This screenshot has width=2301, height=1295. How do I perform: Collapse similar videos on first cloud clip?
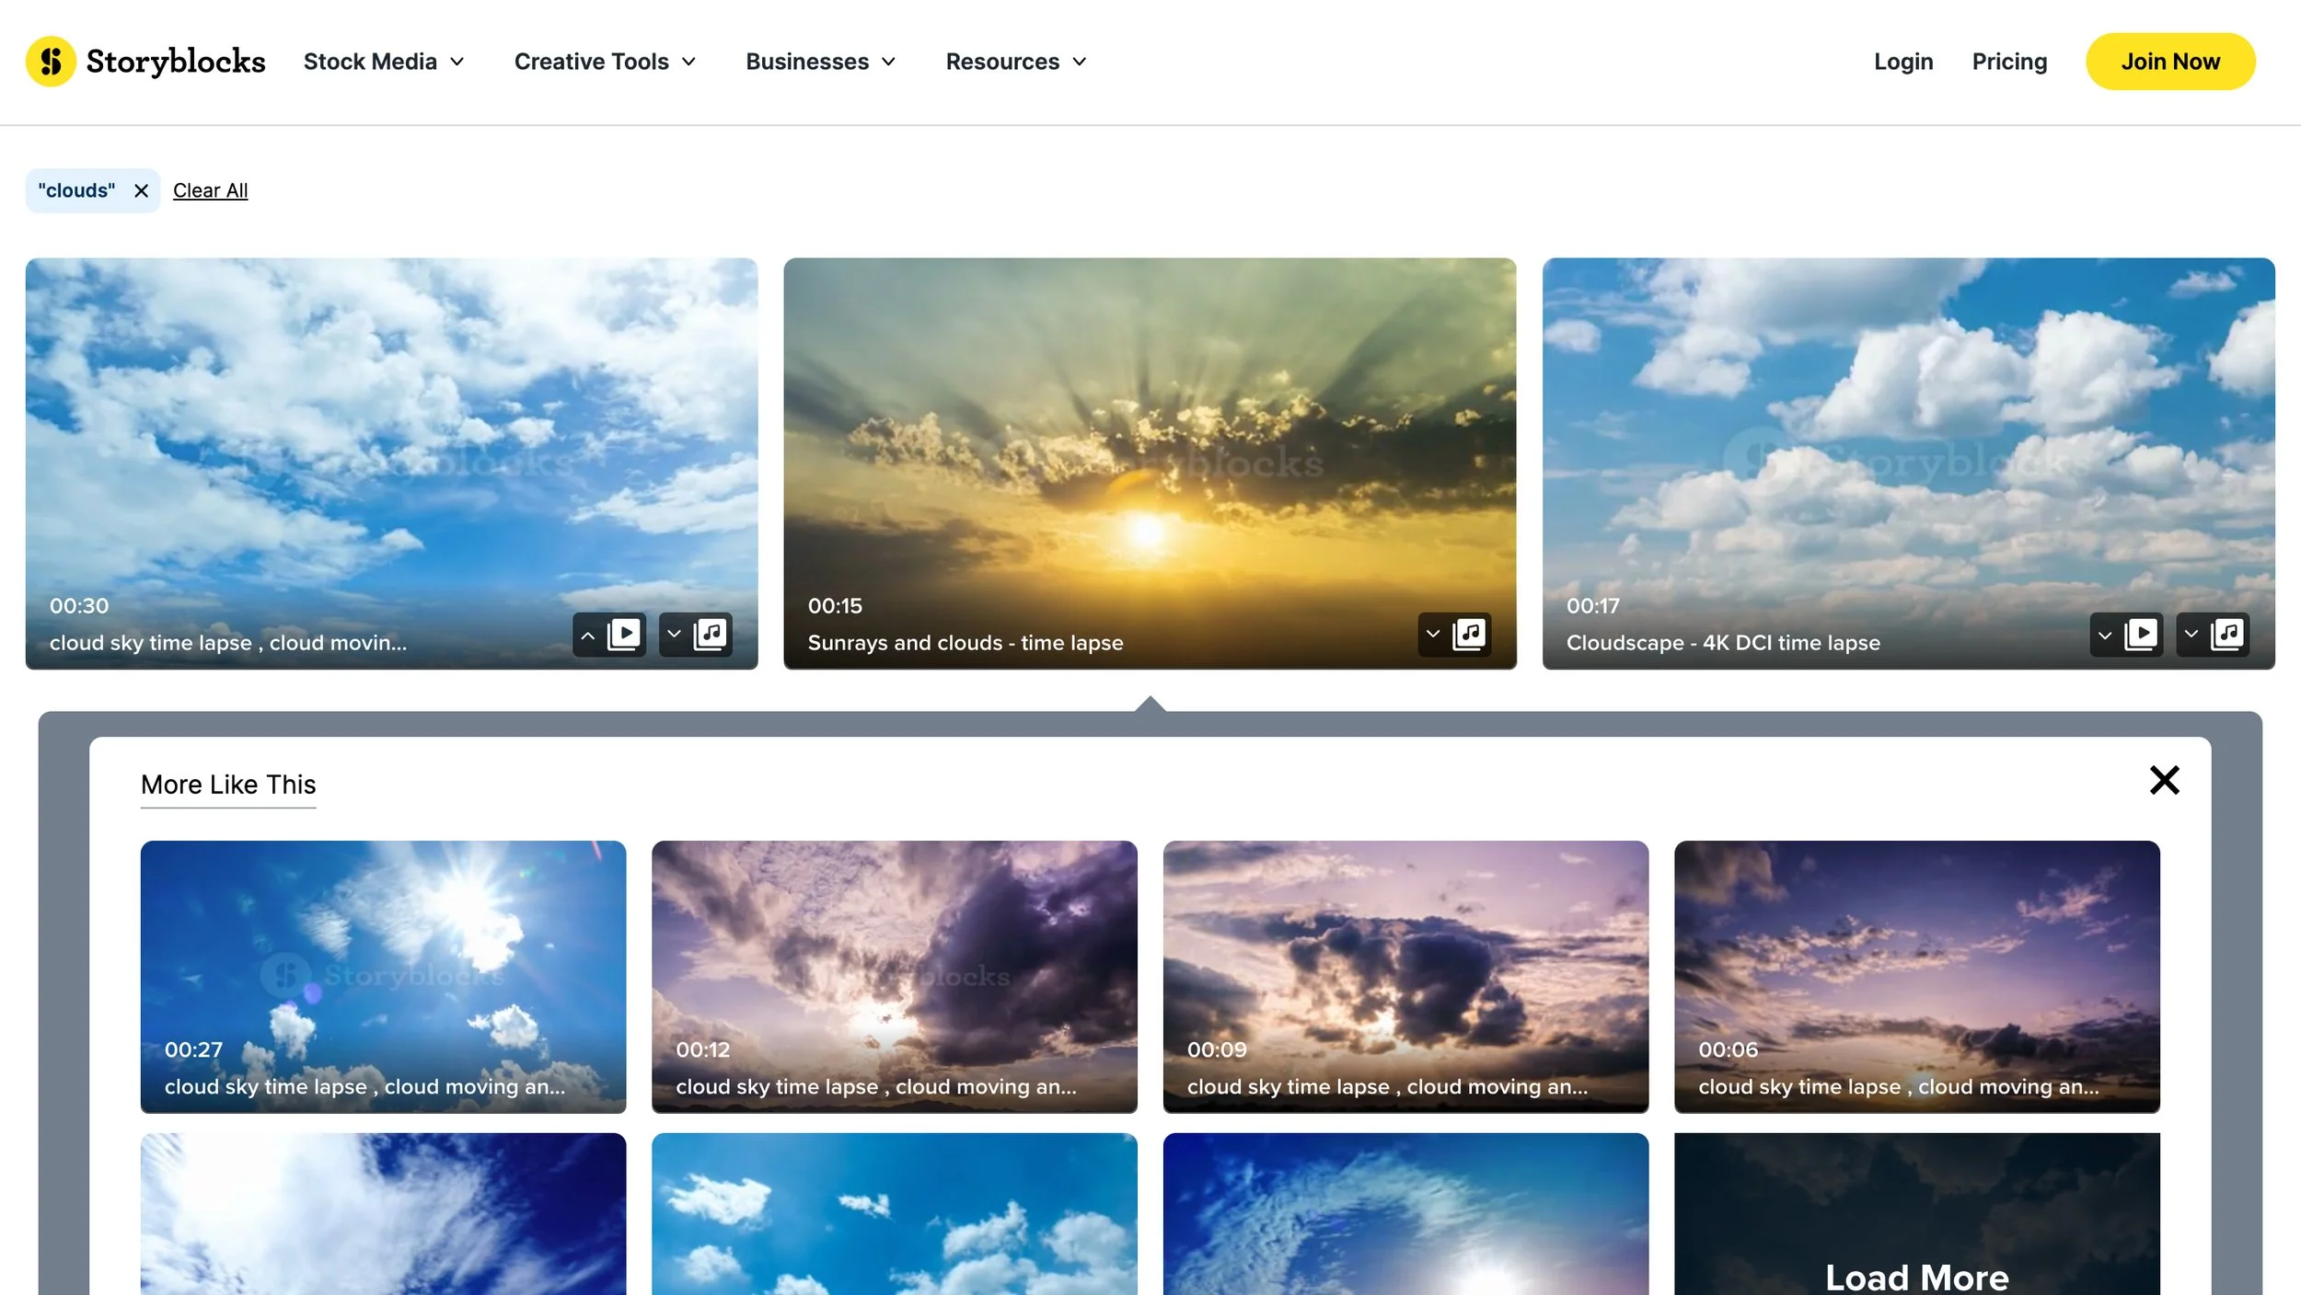pos(609,635)
